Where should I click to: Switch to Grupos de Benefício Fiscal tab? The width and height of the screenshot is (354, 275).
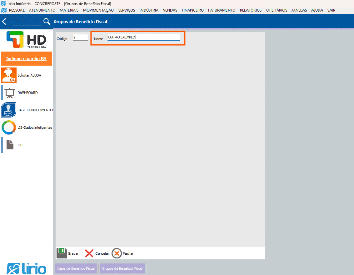[x=122, y=268]
